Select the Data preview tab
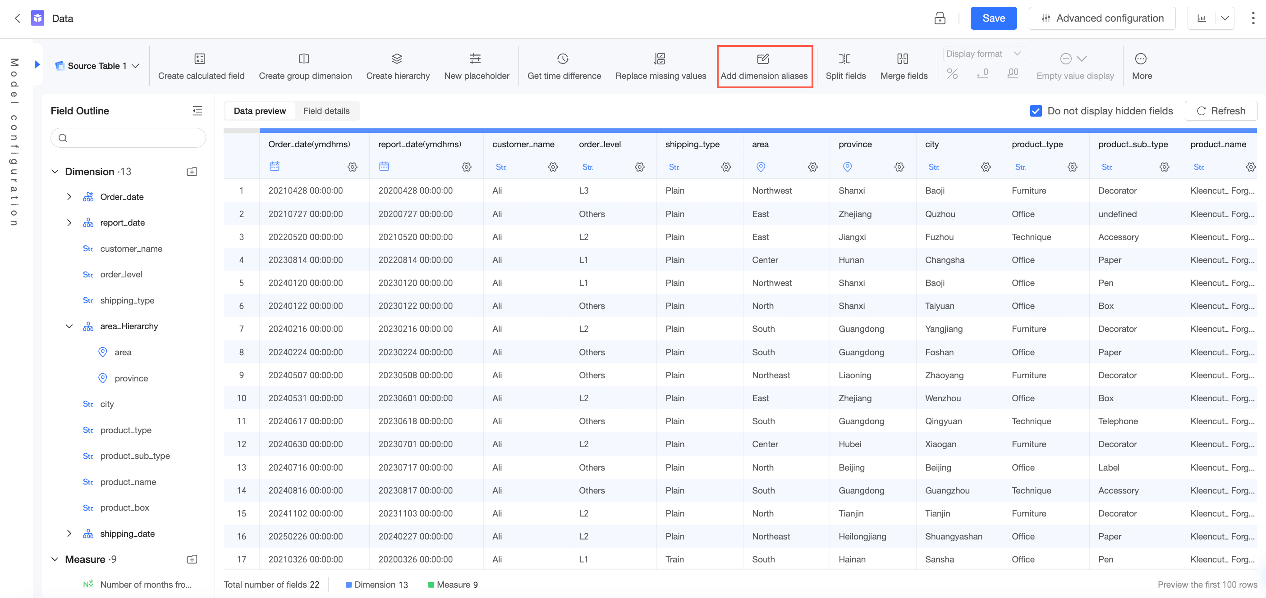Screen dimensions: 1266x598 click(x=260, y=111)
